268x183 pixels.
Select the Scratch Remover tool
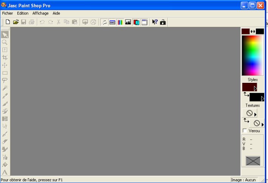pyautogui.click(x=5, y=134)
